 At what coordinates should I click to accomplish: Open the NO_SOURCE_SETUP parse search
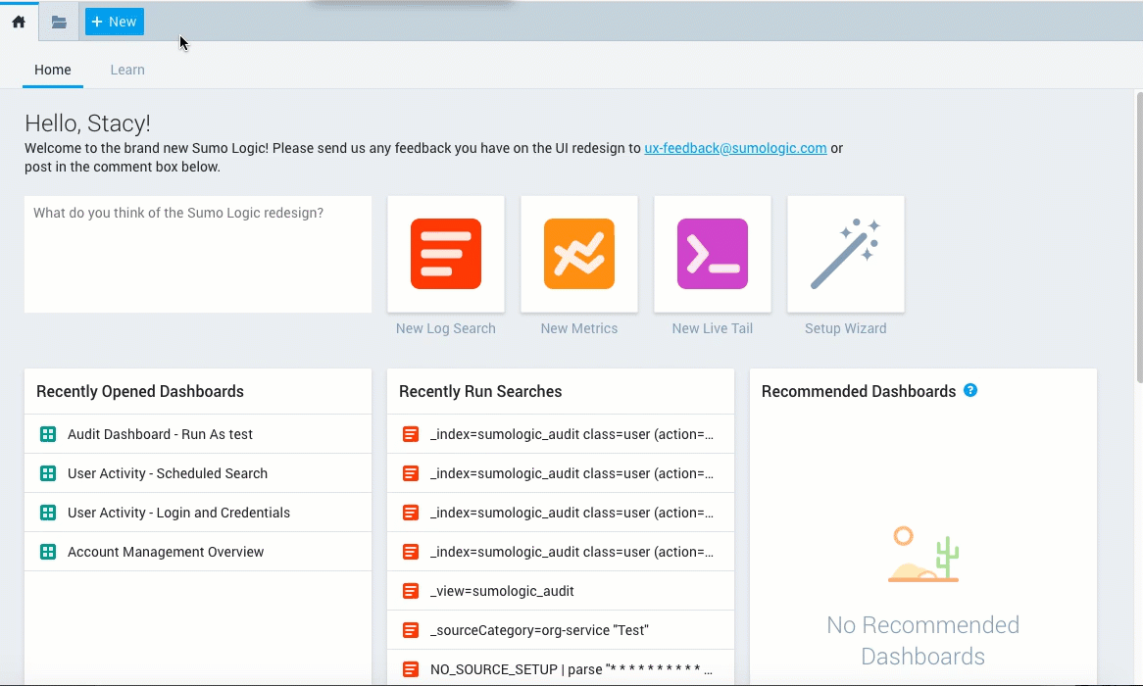tap(571, 669)
